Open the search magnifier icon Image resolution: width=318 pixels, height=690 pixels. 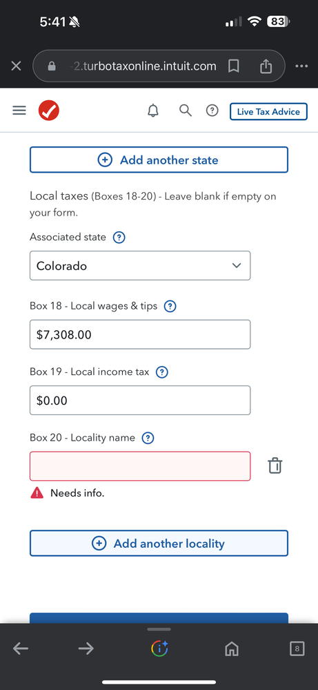coord(186,111)
